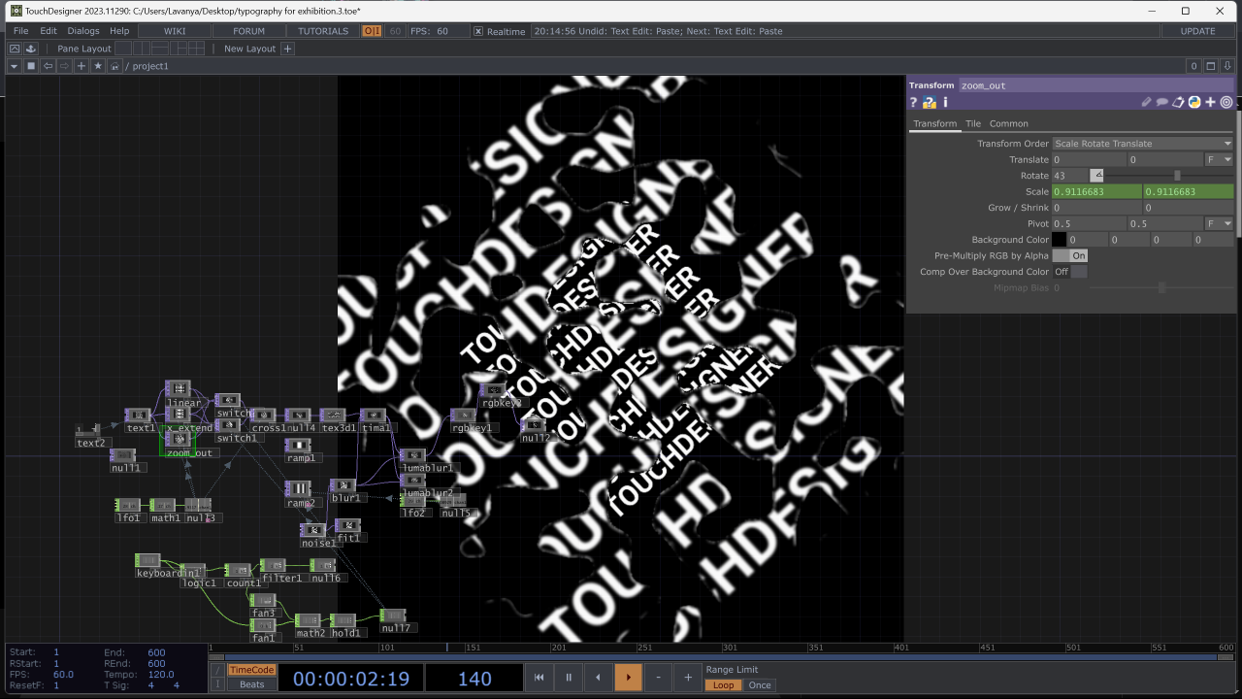The width and height of the screenshot is (1242, 699).
Task: Click the operator name field zoom_out
Action: coord(1095,85)
